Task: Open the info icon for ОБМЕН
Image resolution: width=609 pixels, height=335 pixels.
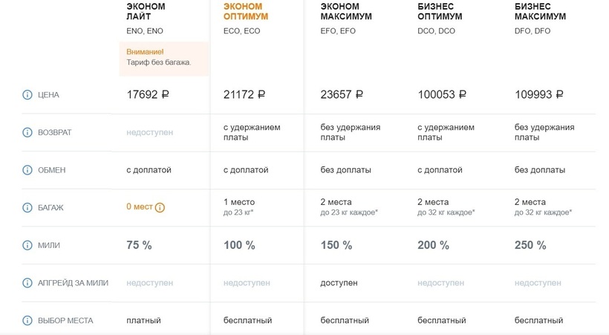Action: click(27, 170)
